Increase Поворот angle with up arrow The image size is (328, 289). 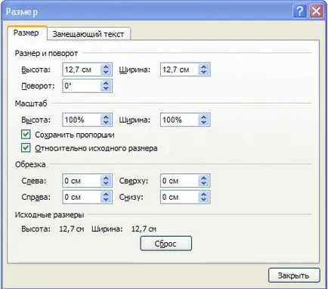tap(106, 83)
